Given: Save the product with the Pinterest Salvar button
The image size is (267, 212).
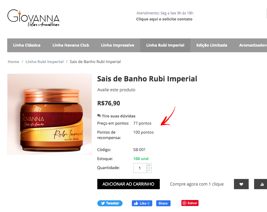Looking at the screenshot, I should 190,203.
